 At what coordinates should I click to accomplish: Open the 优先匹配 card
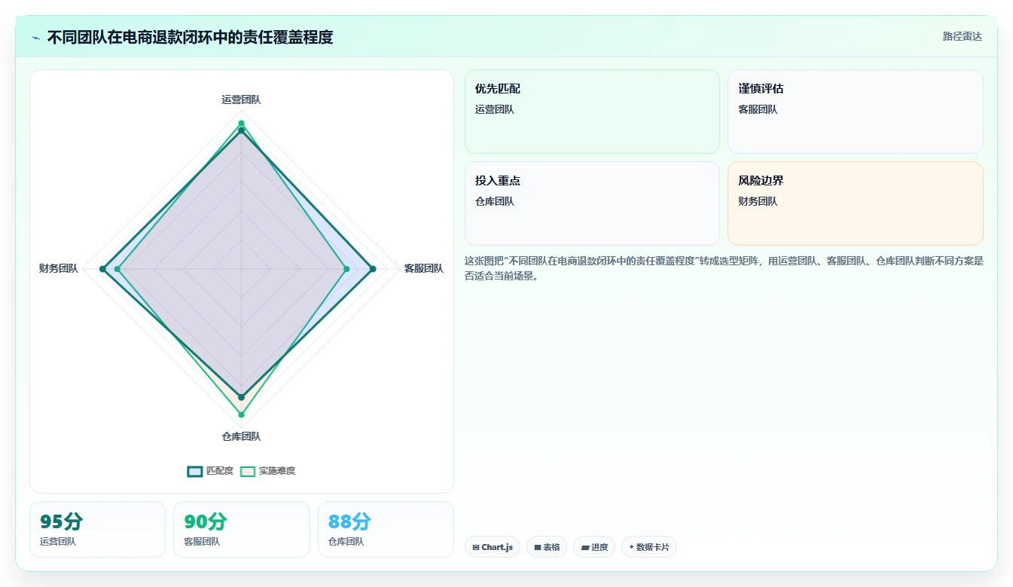pos(592,112)
